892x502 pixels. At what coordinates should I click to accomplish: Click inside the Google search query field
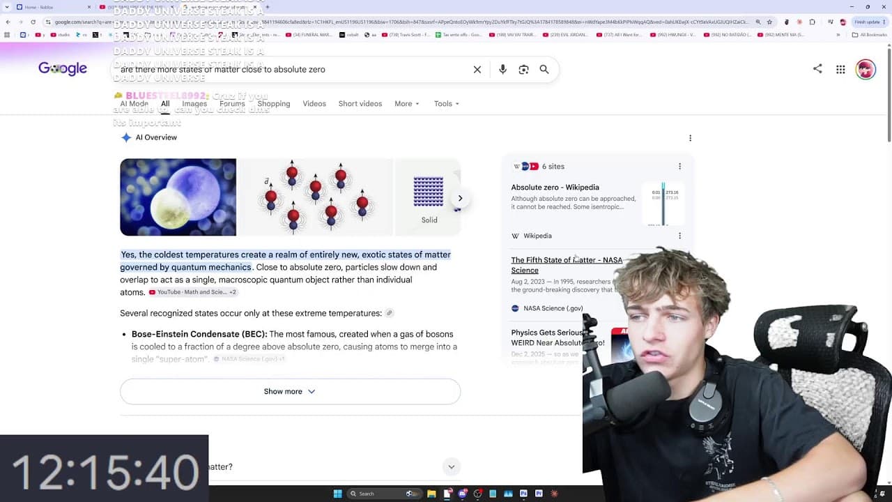click(293, 70)
